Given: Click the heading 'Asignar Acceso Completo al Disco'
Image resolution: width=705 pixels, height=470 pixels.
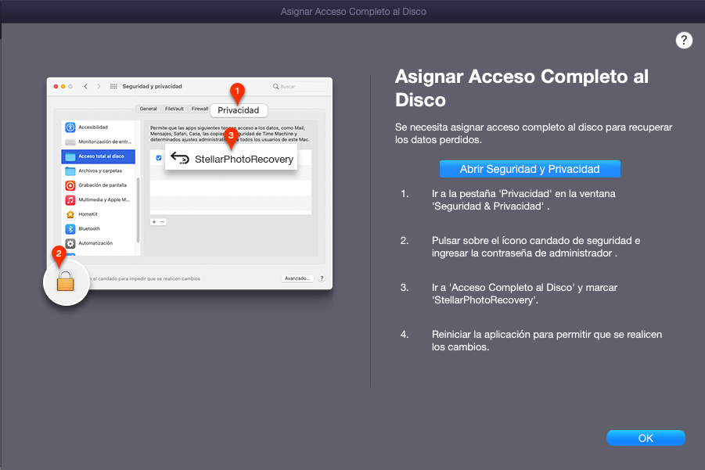Looking at the screenshot, I should [522, 88].
